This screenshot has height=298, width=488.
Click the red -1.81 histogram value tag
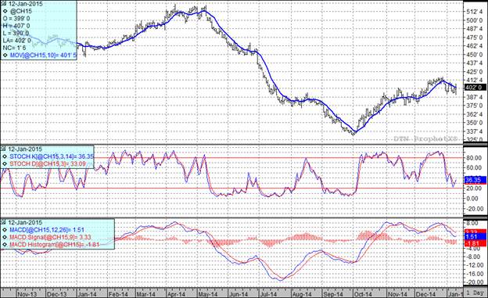pos(475,243)
